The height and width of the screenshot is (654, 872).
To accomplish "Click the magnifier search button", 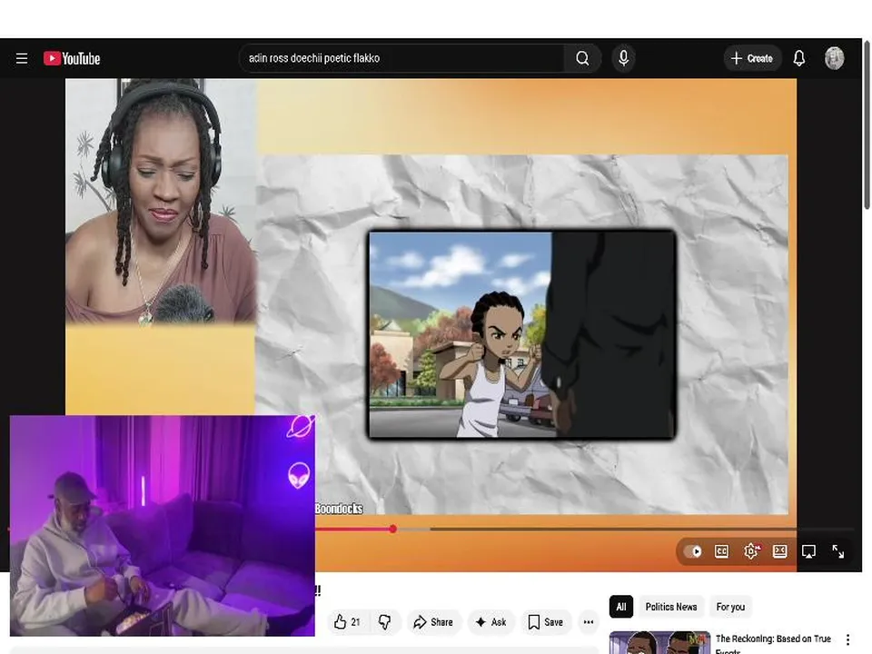I will pyautogui.click(x=582, y=58).
